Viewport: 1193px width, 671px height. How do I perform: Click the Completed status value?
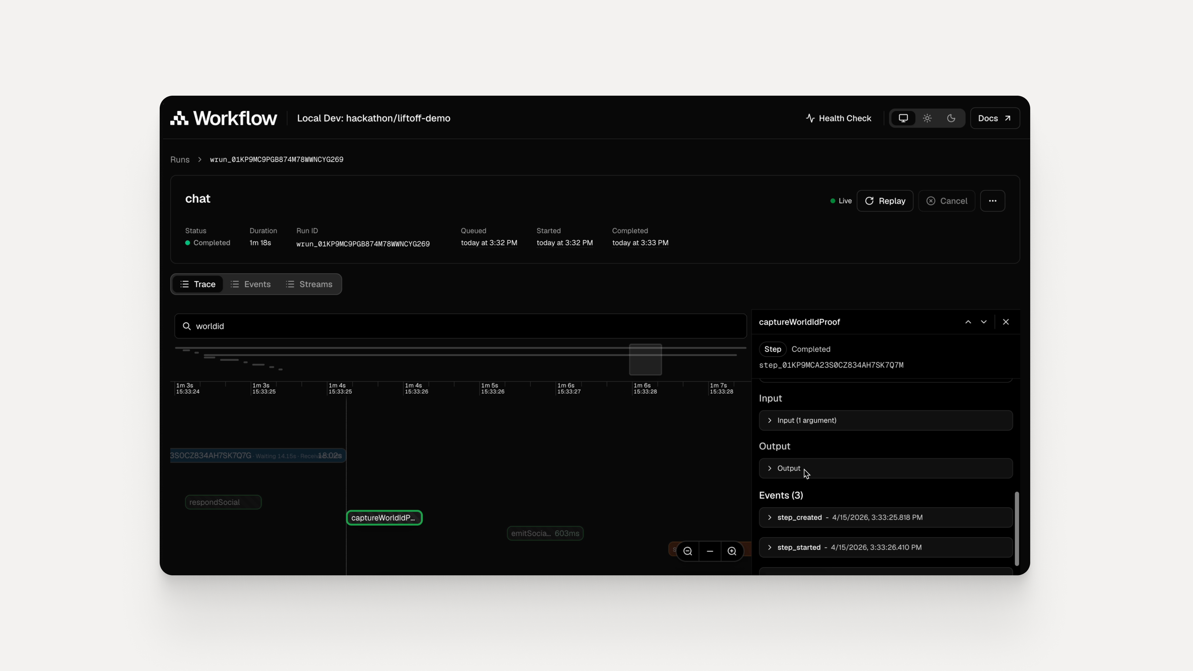click(x=208, y=243)
